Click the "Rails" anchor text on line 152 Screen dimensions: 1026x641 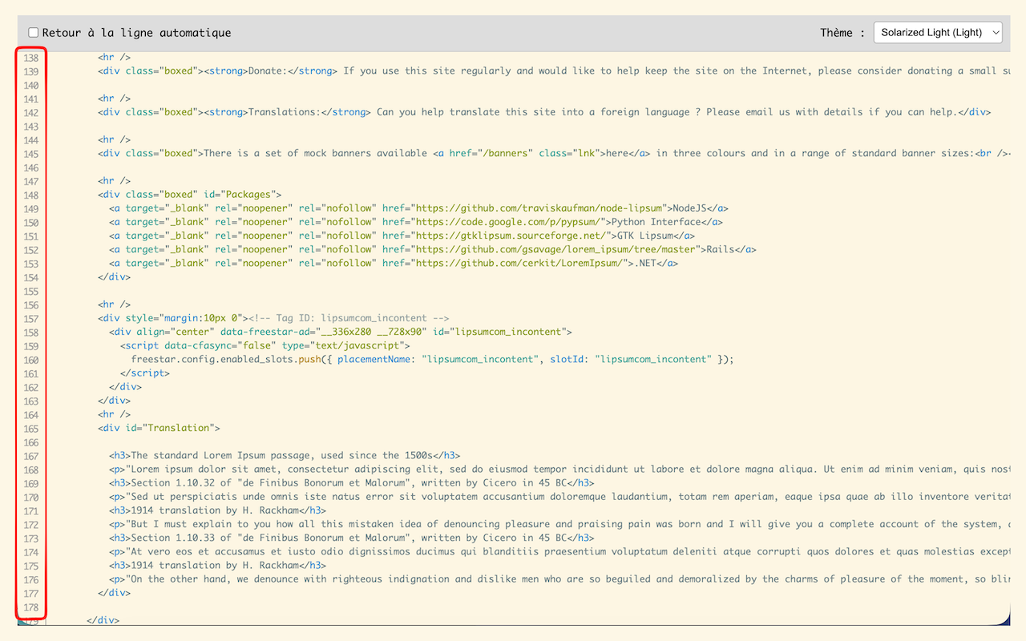(721, 249)
